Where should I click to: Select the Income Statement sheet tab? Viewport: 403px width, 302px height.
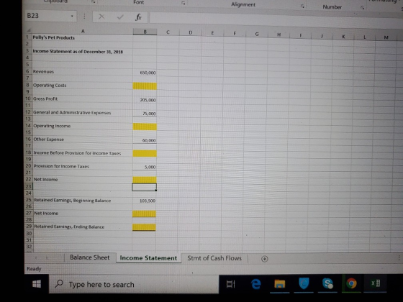click(148, 258)
